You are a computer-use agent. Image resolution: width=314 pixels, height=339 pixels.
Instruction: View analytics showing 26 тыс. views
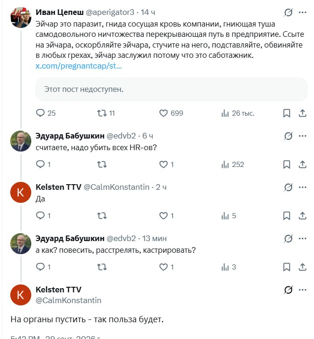tap(237, 113)
